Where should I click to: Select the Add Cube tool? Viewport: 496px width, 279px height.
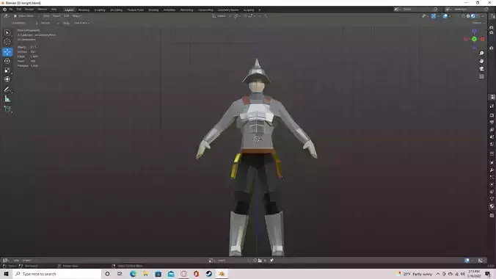coord(7,109)
